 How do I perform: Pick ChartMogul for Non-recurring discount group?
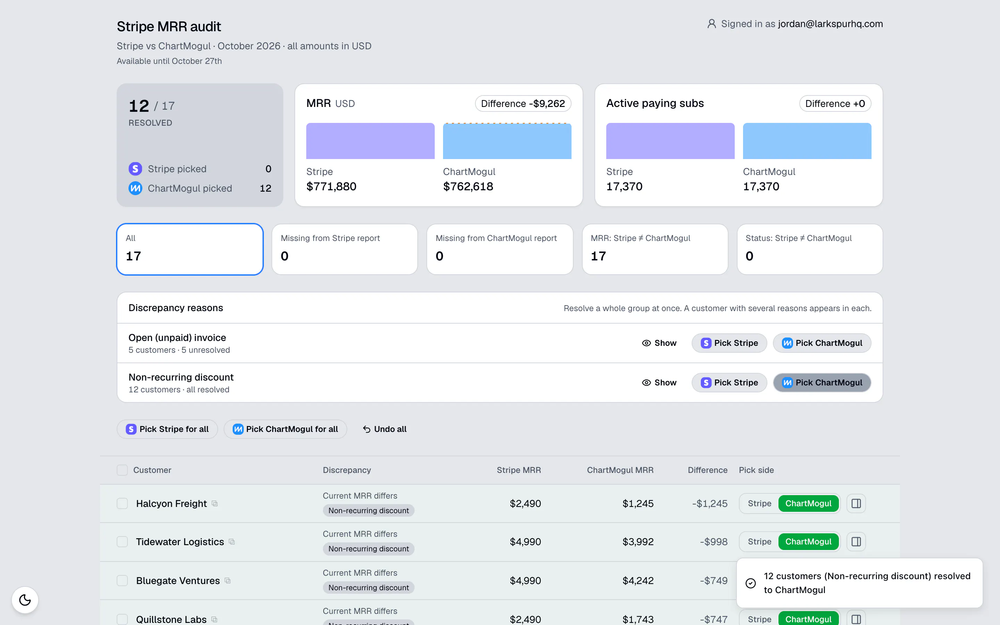point(822,383)
